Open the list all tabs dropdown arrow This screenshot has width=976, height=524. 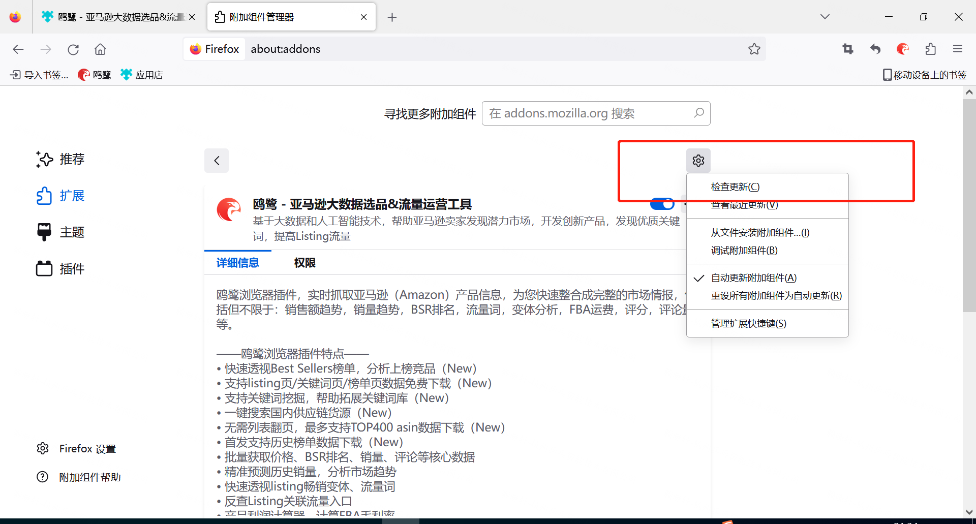point(825,17)
